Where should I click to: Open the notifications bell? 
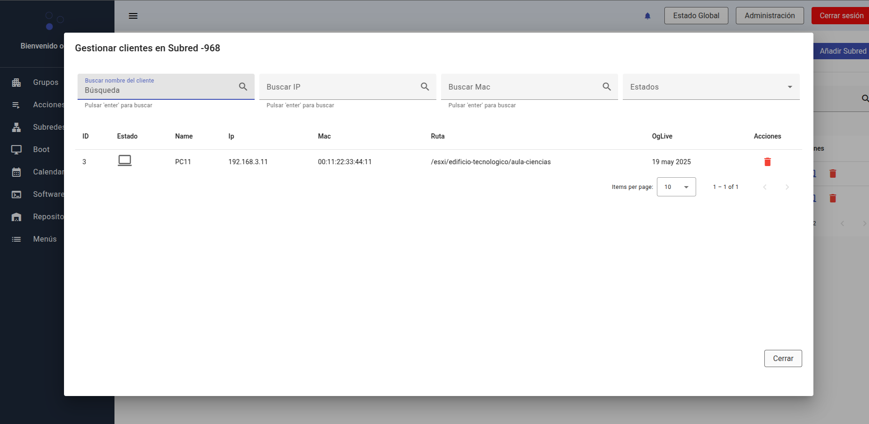pos(648,16)
